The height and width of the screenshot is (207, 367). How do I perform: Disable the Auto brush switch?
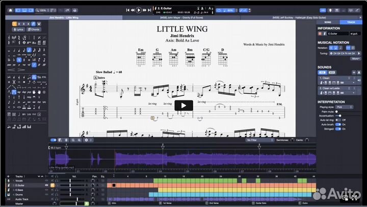[337, 124]
